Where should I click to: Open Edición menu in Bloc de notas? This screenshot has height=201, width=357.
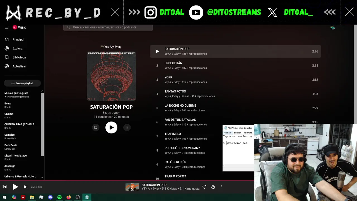coord(238,133)
